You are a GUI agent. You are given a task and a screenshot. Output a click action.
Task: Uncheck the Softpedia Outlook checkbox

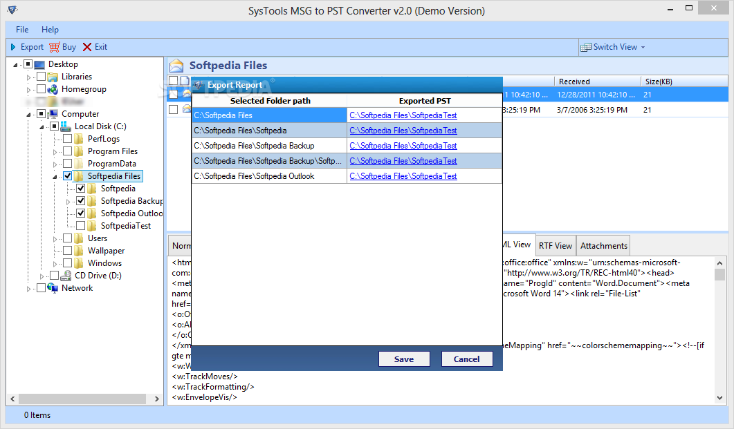point(80,213)
